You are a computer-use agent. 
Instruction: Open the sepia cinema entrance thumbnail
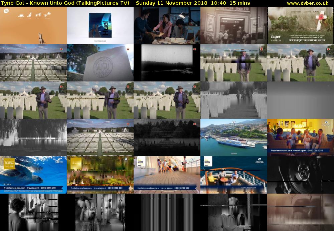coord(234,25)
